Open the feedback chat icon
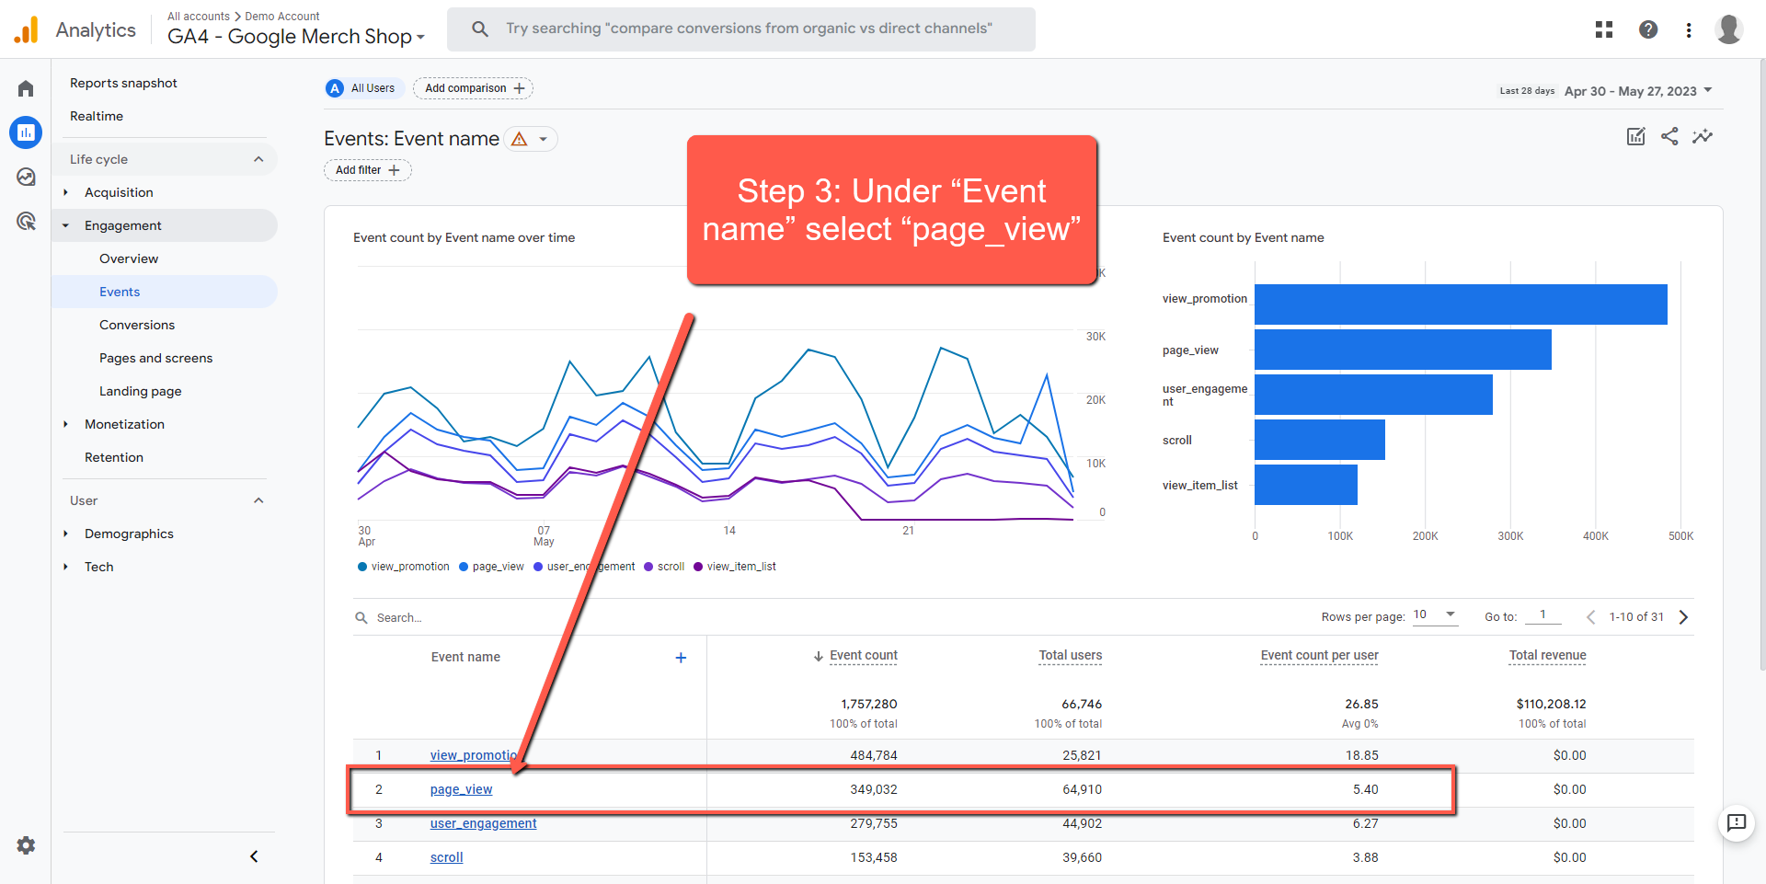Viewport: 1766px width, 884px height. tap(1737, 822)
